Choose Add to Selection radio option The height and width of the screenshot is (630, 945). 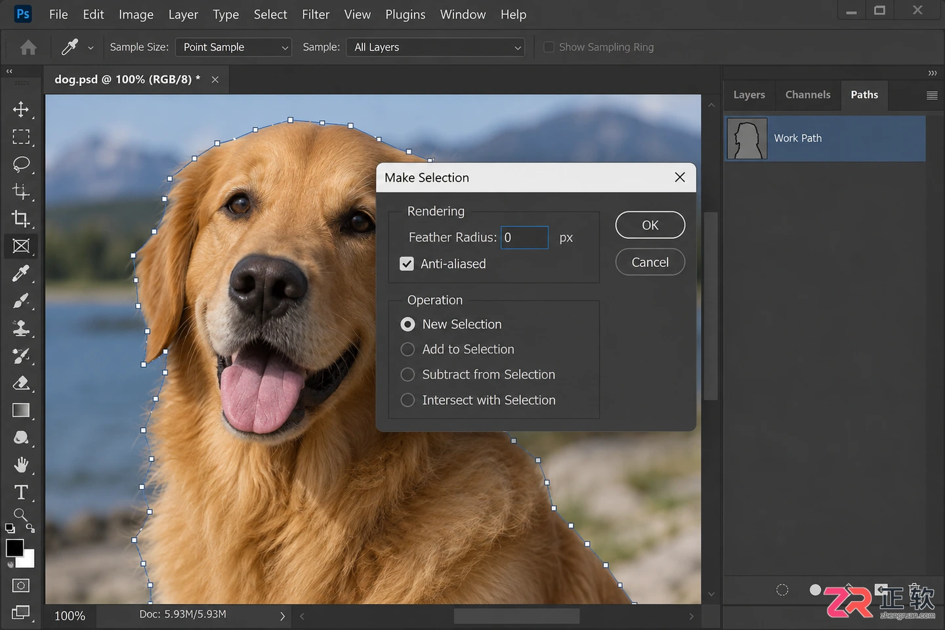pyautogui.click(x=408, y=349)
